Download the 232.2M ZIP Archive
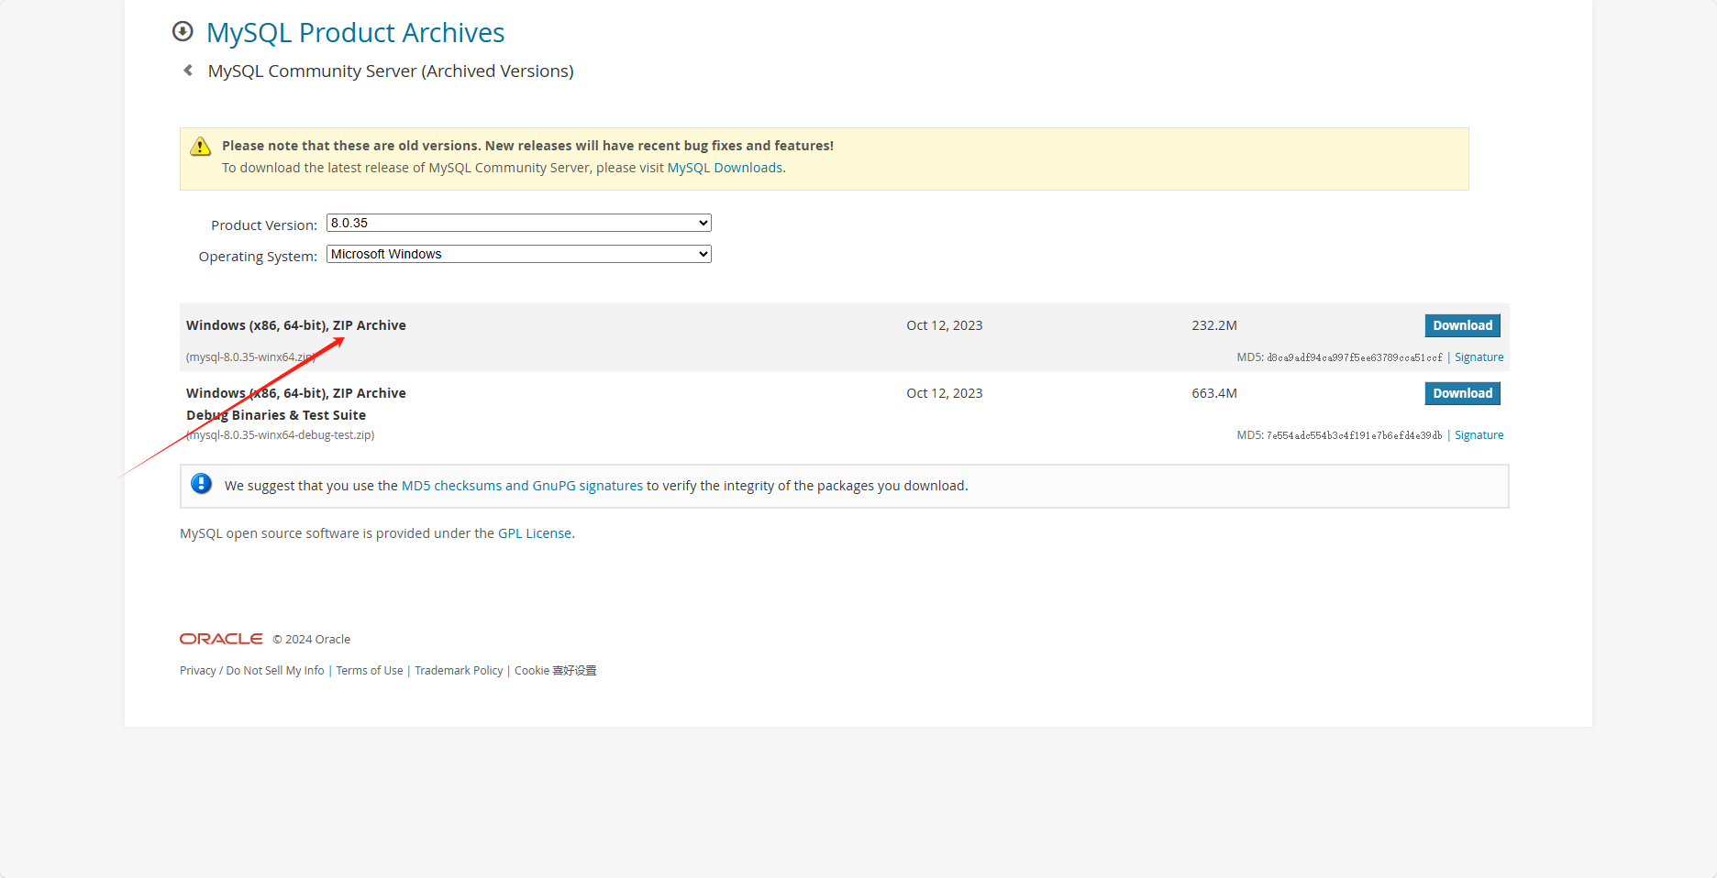 point(1462,325)
